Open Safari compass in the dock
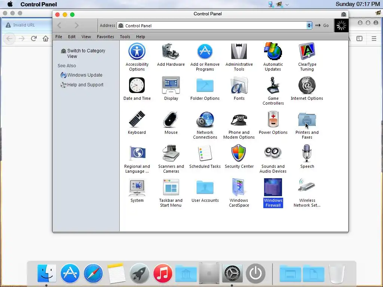 tap(93, 273)
